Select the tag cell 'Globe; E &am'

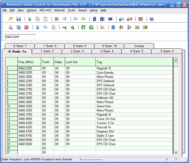[134, 135]
